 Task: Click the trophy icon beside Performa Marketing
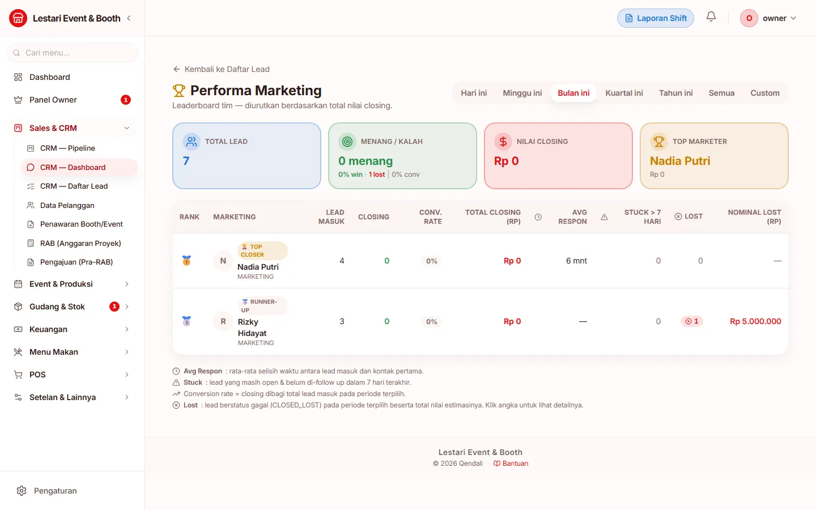pyautogui.click(x=179, y=91)
